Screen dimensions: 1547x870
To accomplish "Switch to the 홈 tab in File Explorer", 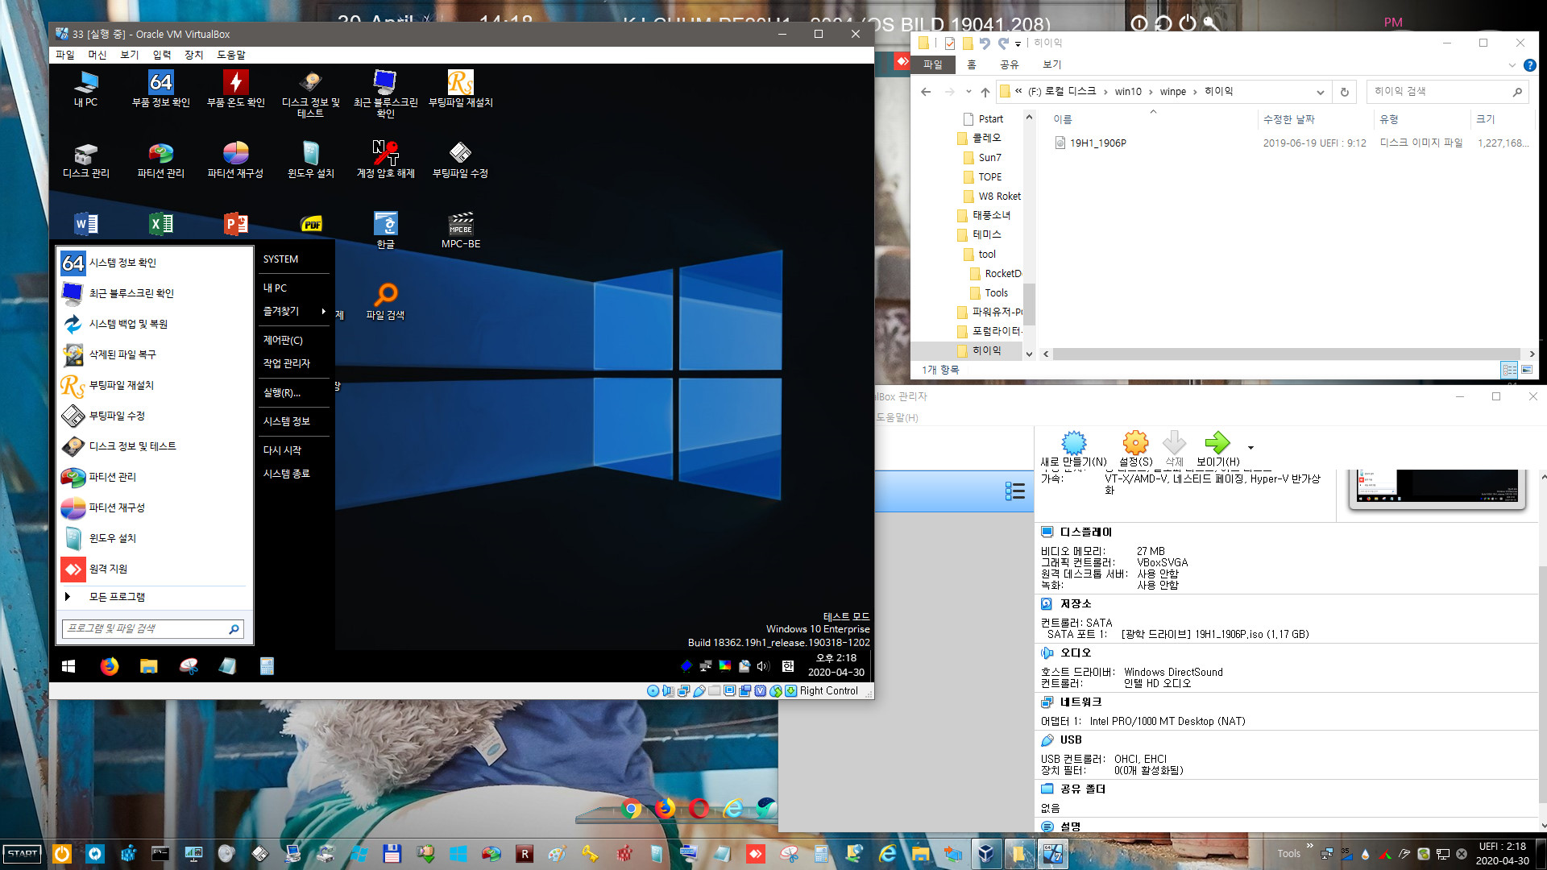I will coord(972,64).
